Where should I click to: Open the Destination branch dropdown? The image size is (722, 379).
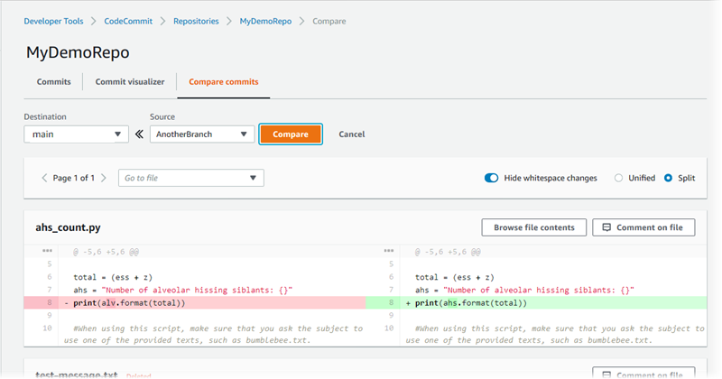pos(77,134)
